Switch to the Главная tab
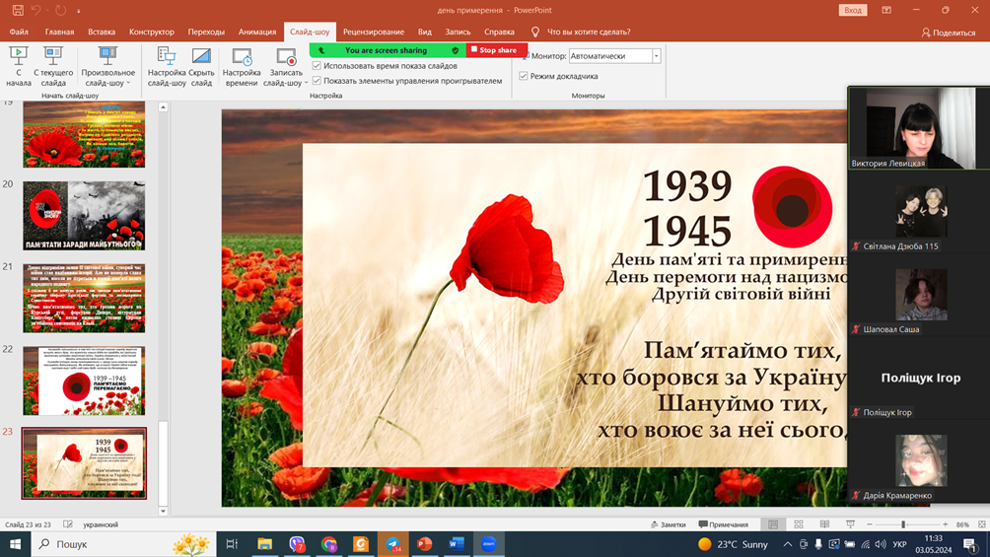 click(59, 32)
